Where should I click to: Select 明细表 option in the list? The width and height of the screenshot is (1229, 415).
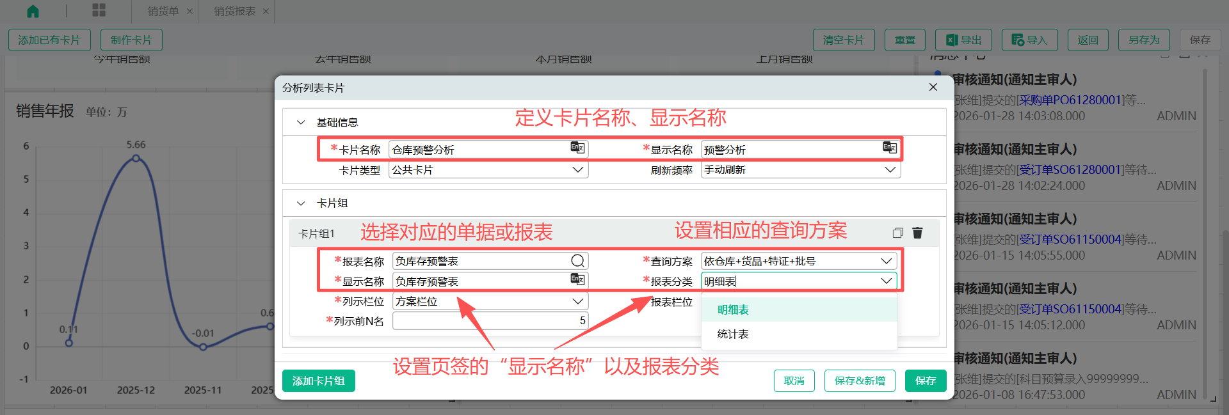coord(733,310)
